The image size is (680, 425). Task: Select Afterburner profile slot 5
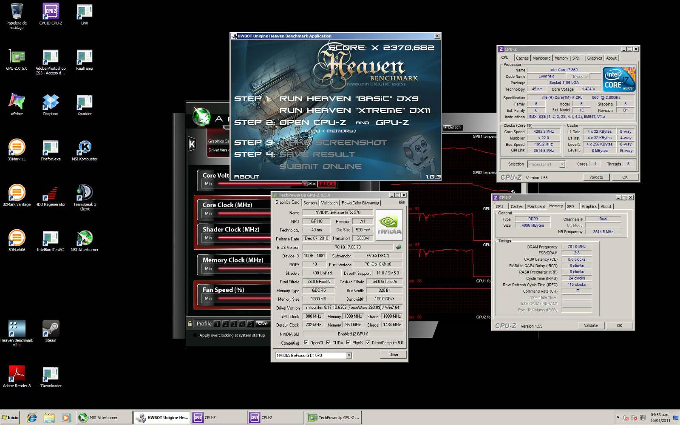pyautogui.click(x=251, y=324)
